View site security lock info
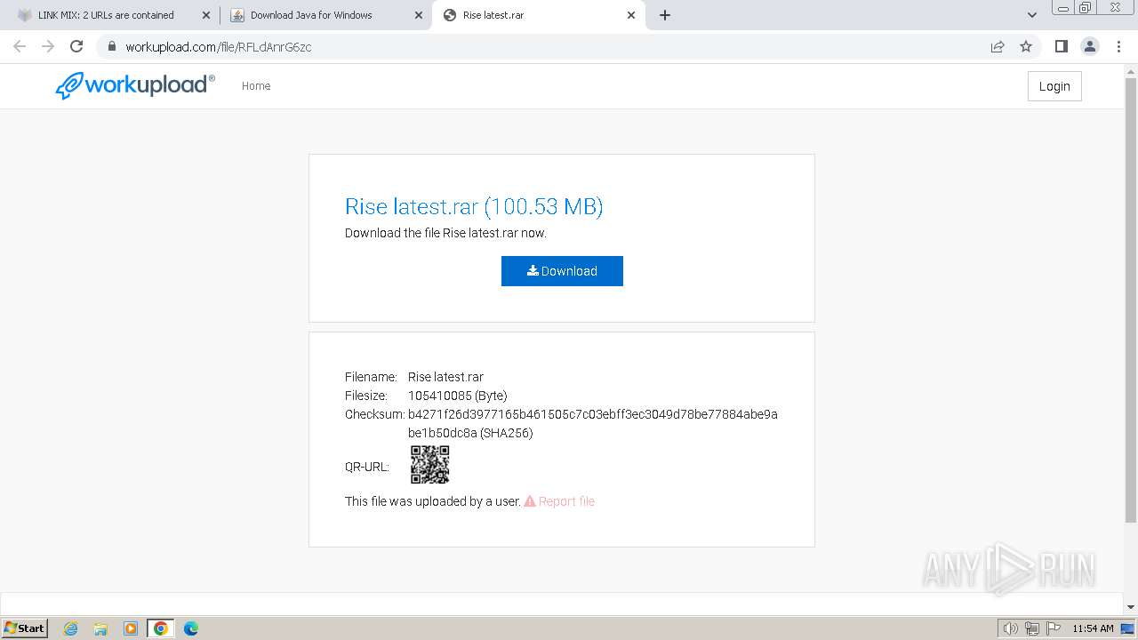 click(x=111, y=47)
